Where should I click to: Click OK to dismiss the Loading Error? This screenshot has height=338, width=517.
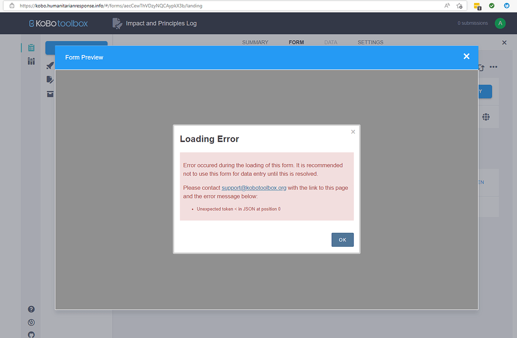tap(342, 239)
